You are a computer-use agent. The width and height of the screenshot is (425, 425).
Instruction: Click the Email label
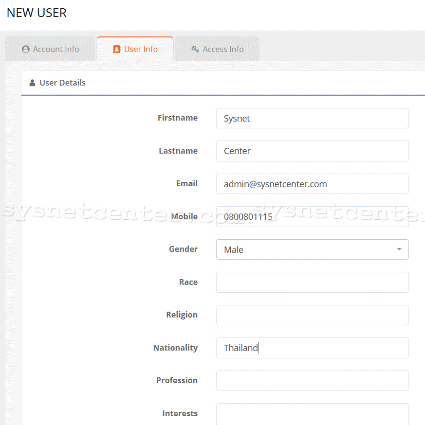pyautogui.click(x=187, y=183)
